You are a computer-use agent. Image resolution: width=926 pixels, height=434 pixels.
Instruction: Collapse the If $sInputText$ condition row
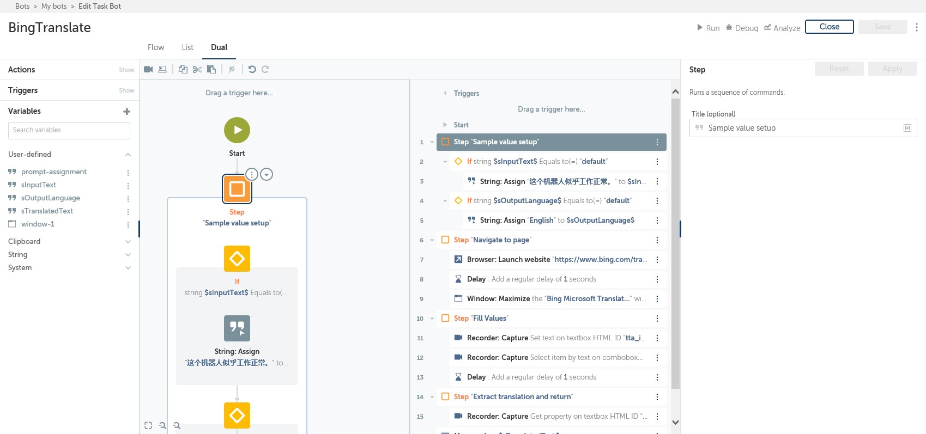(445, 162)
